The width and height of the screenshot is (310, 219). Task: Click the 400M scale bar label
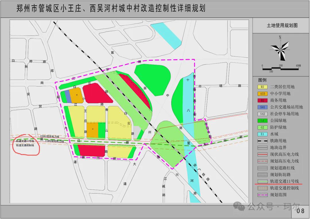[298, 66]
